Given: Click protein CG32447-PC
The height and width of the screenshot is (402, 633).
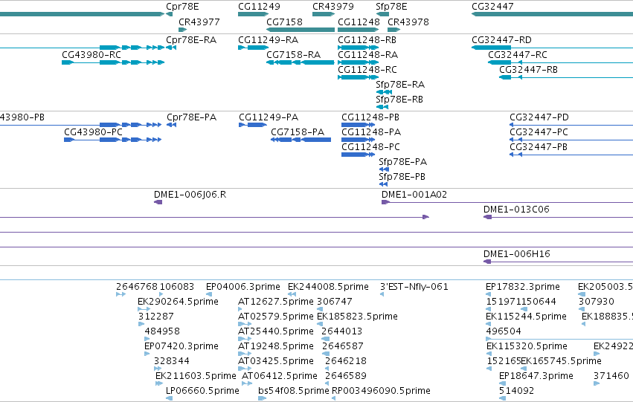Looking at the screenshot, I should click(x=539, y=132).
